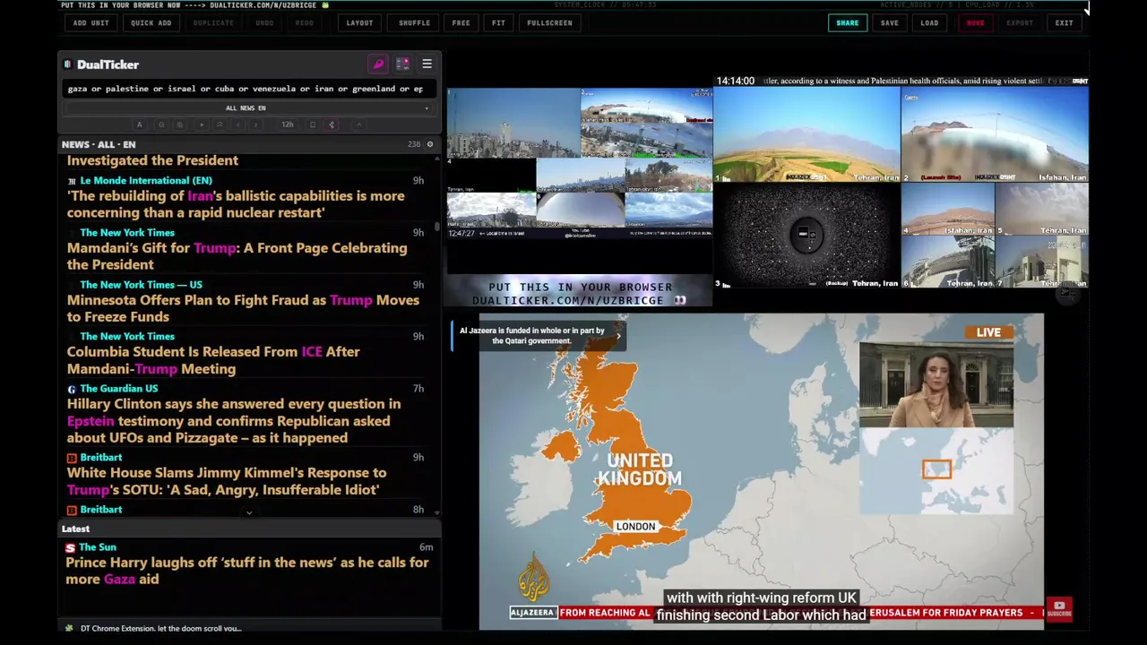Click the Breitbart source icon above White House headline
The width and height of the screenshot is (1147, 645).
[72, 458]
